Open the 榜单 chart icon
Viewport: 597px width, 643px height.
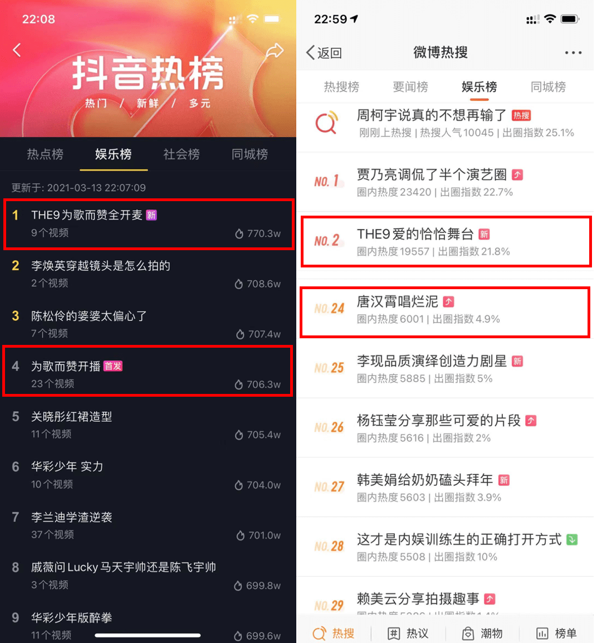coord(542,634)
